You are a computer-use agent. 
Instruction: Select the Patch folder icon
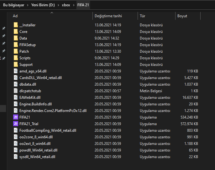pyautogui.click(x=16, y=51)
